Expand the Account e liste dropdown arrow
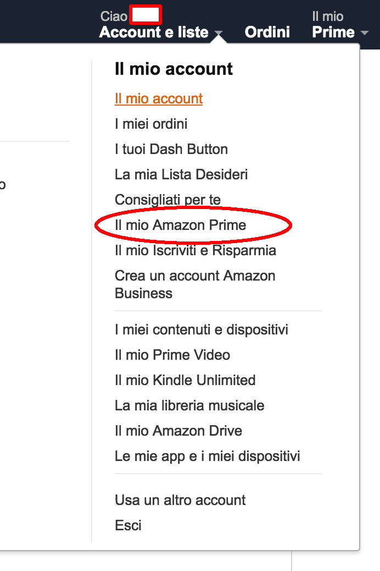The height and width of the screenshot is (571, 380). [219, 34]
